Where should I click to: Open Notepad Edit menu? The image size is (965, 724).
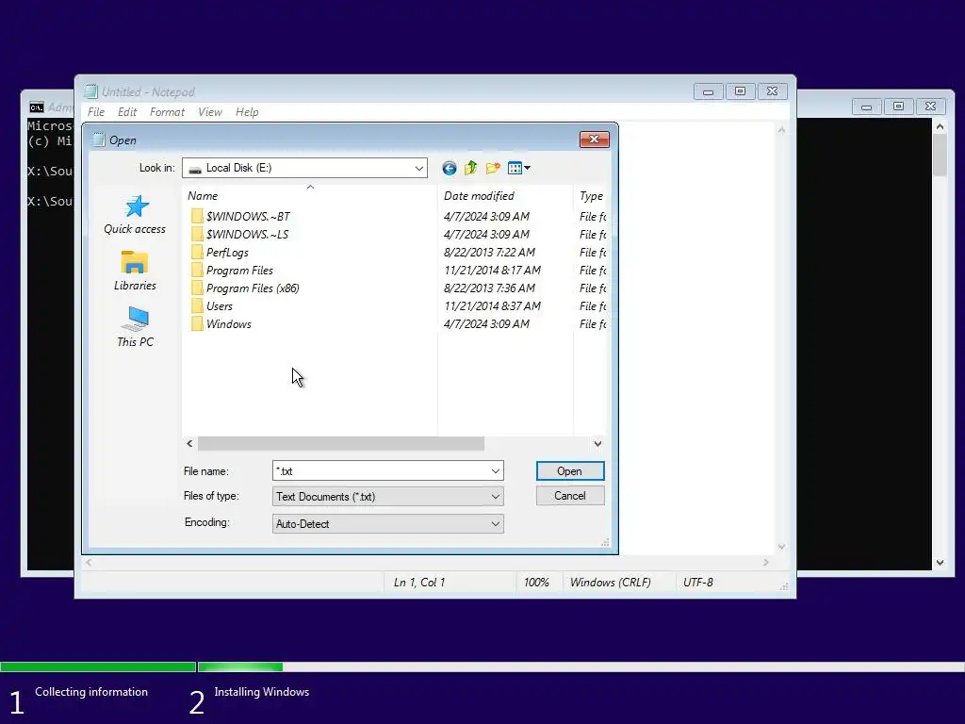pos(127,112)
